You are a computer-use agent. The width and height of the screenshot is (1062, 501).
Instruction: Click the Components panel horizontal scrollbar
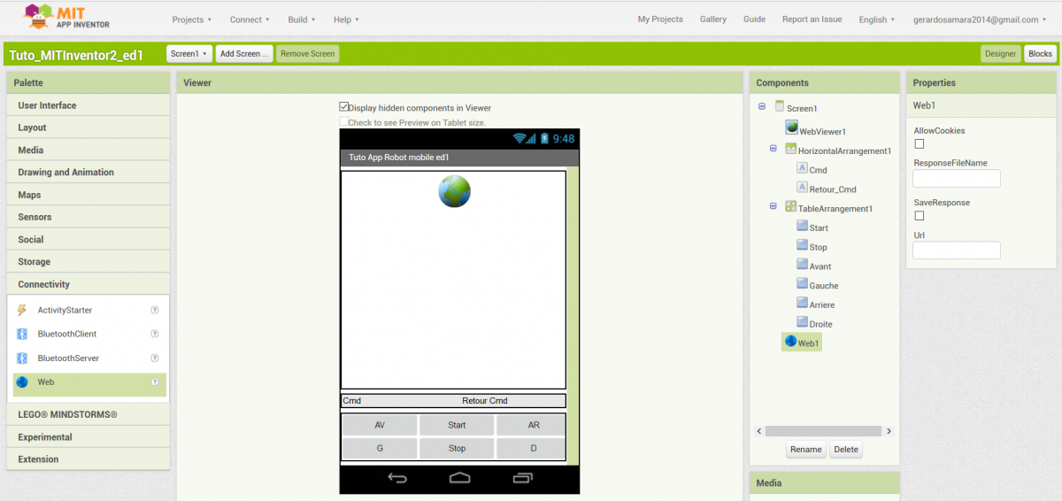pos(825,431)
